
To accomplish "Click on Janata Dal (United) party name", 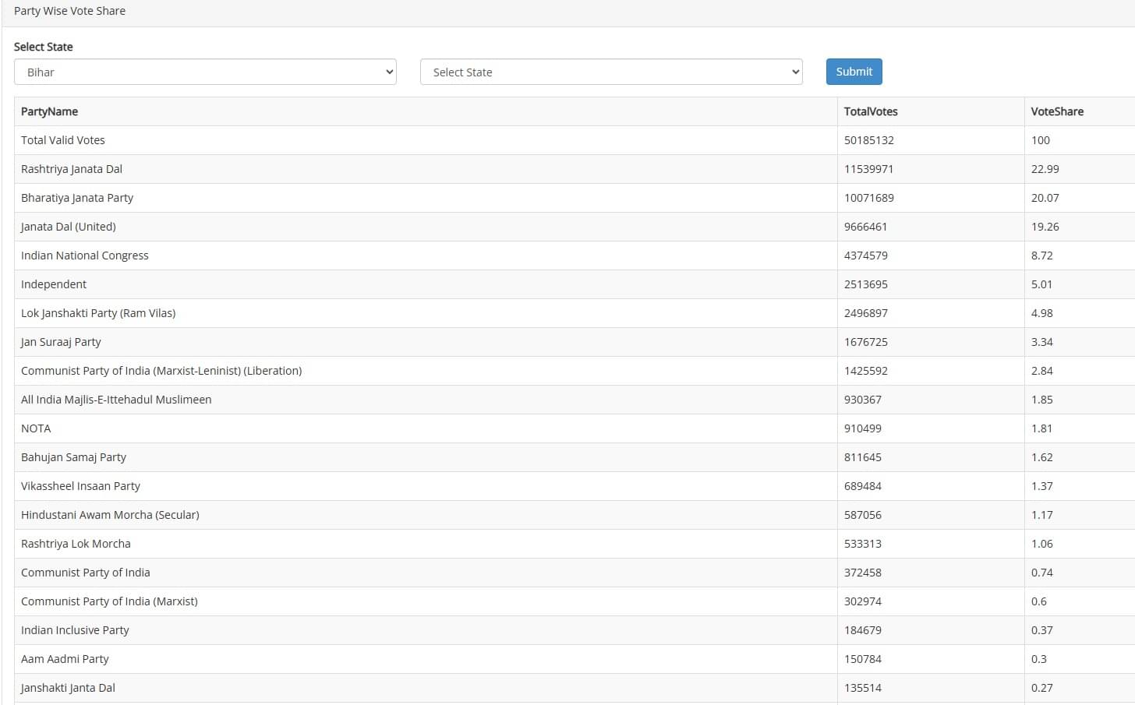I will (x=69, y=227).
